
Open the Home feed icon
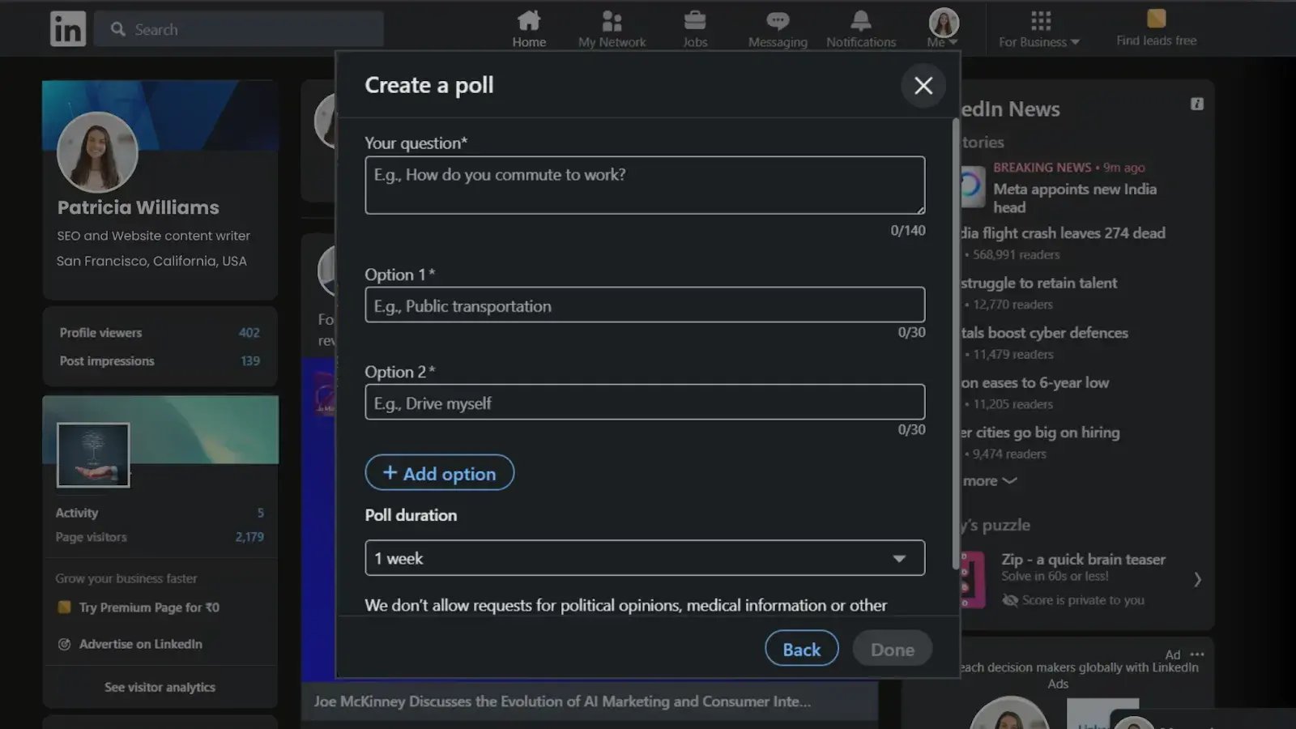(x=529, y=21)
